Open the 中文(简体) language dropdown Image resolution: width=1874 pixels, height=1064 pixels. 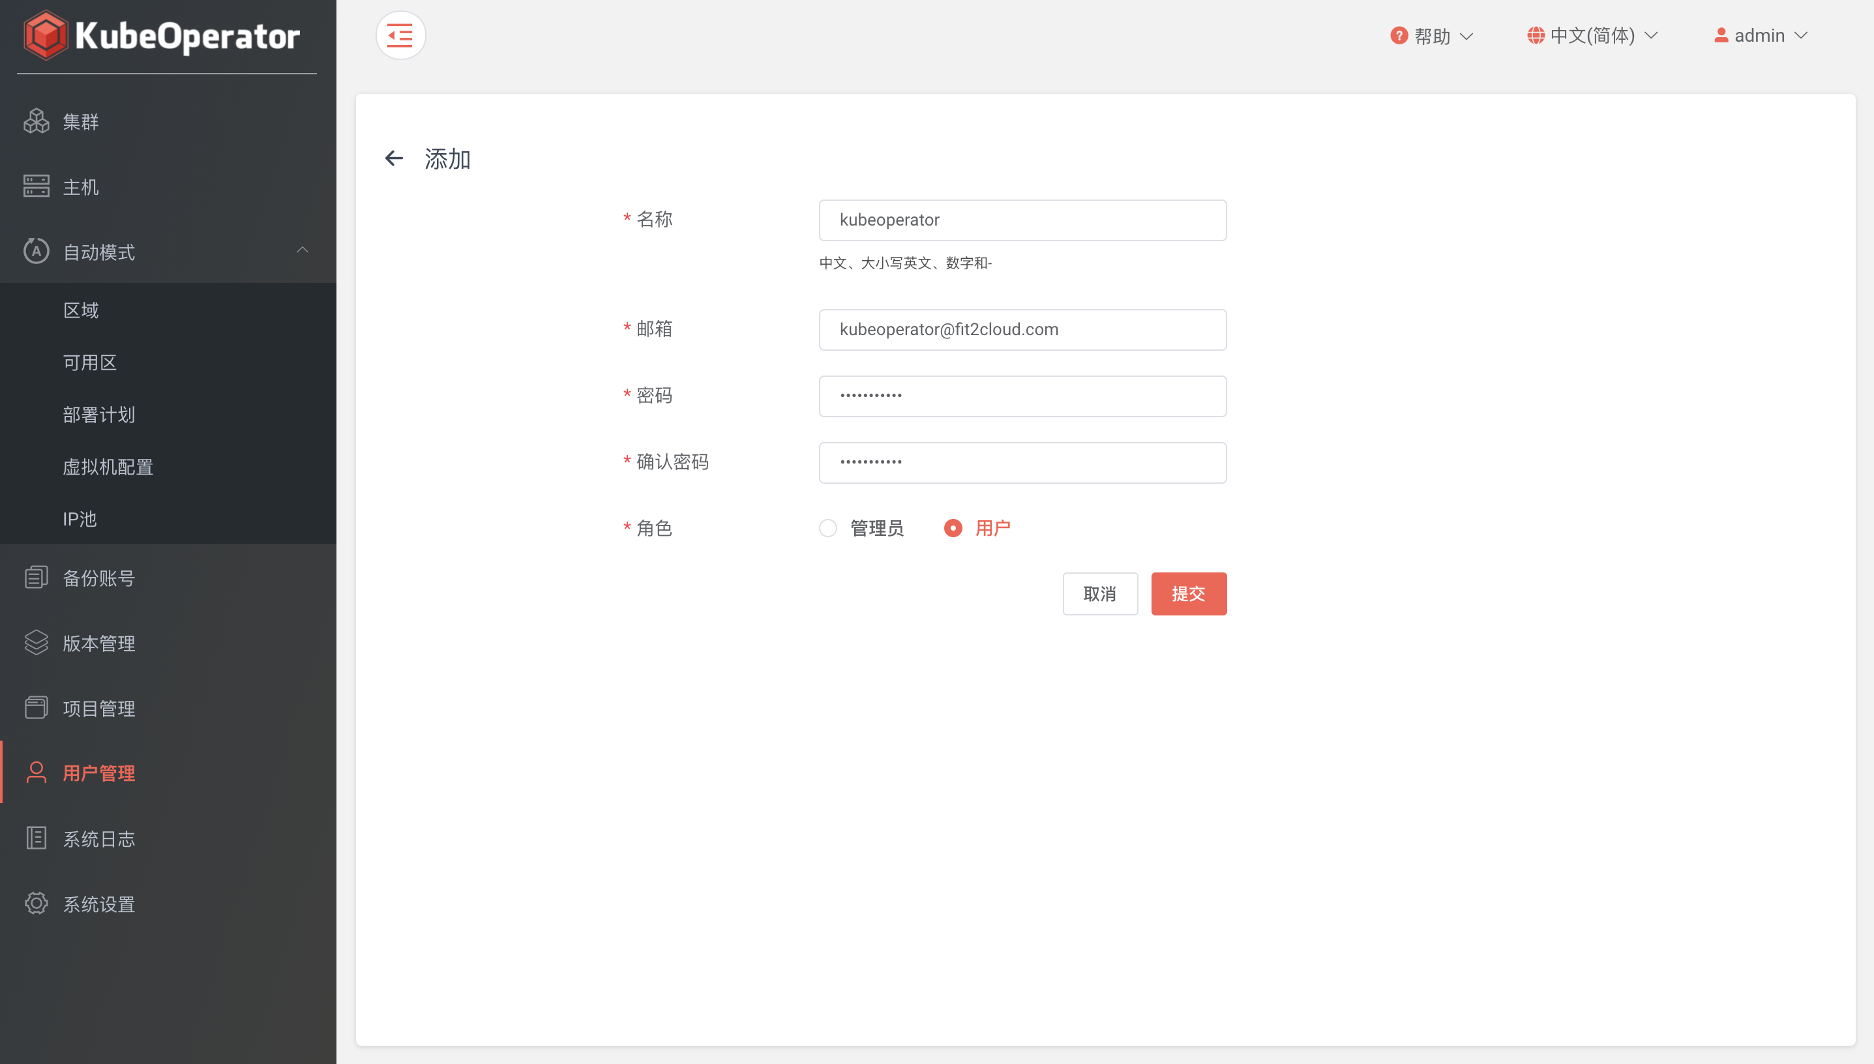(x=1591, y=35)
